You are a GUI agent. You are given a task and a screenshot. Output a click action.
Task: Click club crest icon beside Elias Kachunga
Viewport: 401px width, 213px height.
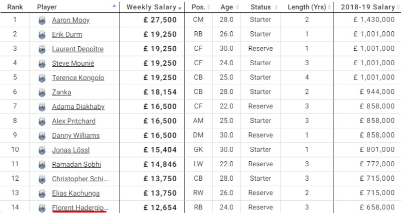[x=42, y=193]
